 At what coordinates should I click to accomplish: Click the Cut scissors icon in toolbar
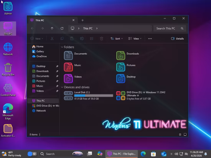coord(52,39)
